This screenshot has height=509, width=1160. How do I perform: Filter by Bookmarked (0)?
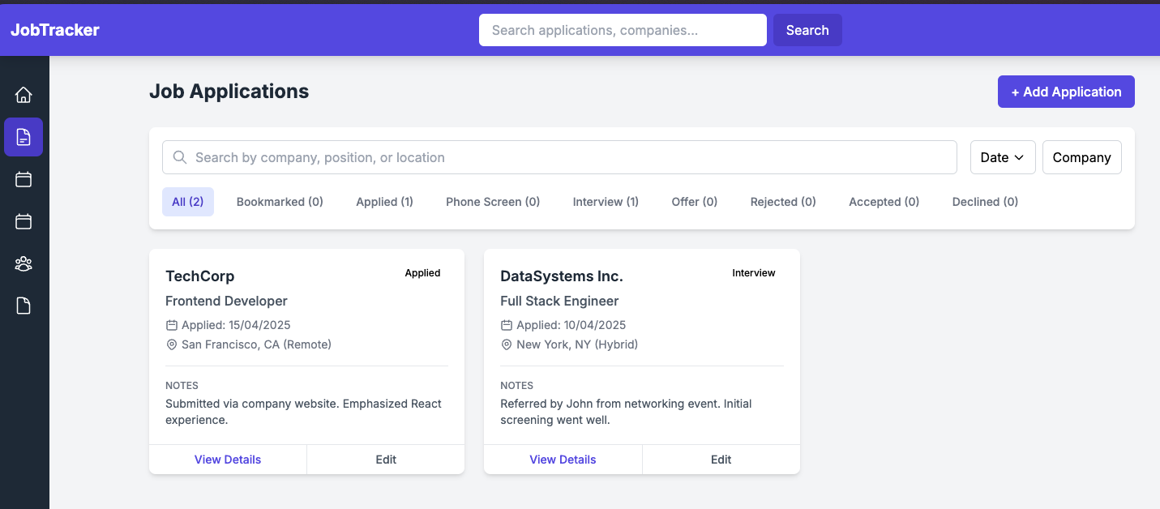280,202
